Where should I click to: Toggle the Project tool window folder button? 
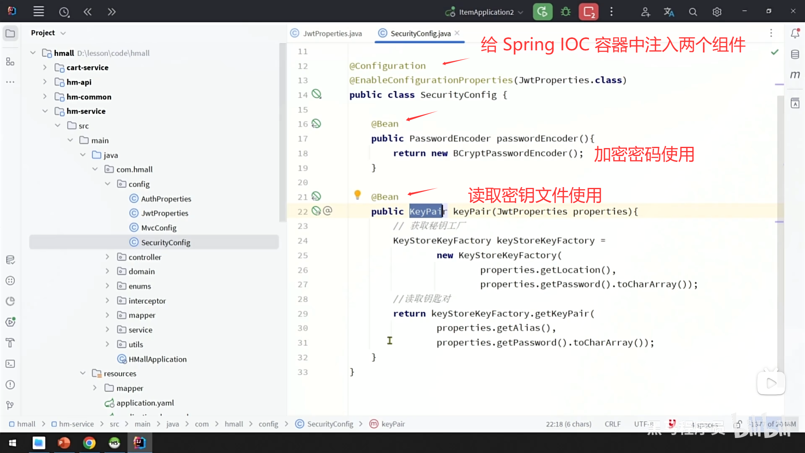[10, 33]
